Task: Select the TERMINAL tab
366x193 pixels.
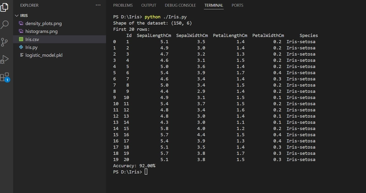Action: pyautogui.click(x=214, y=5)
